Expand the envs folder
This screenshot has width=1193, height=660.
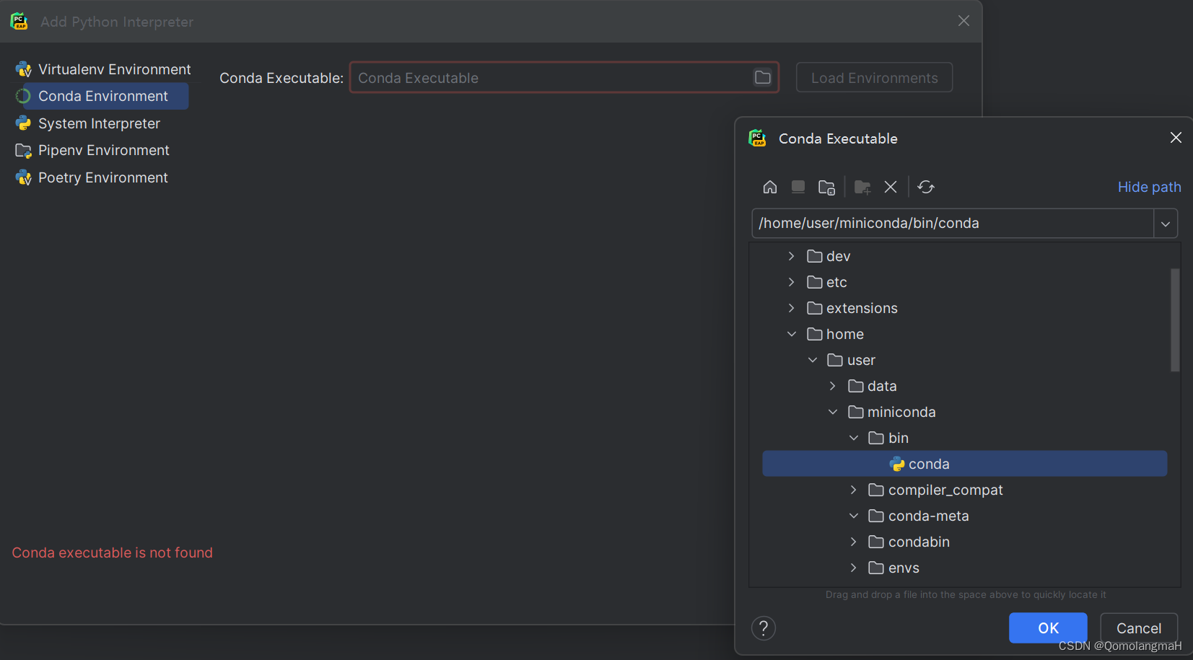tap(854, 568)
